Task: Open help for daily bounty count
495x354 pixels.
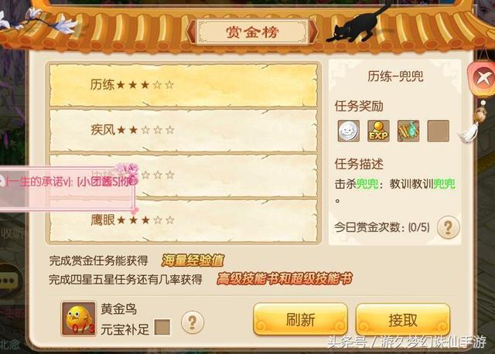Action: pos(448,226)
